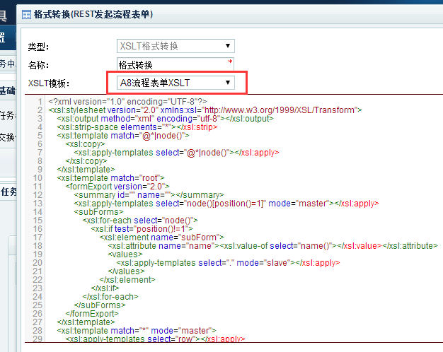
Task: Click the xsl:stylesheet line 2 text
Action: (205, 110)
